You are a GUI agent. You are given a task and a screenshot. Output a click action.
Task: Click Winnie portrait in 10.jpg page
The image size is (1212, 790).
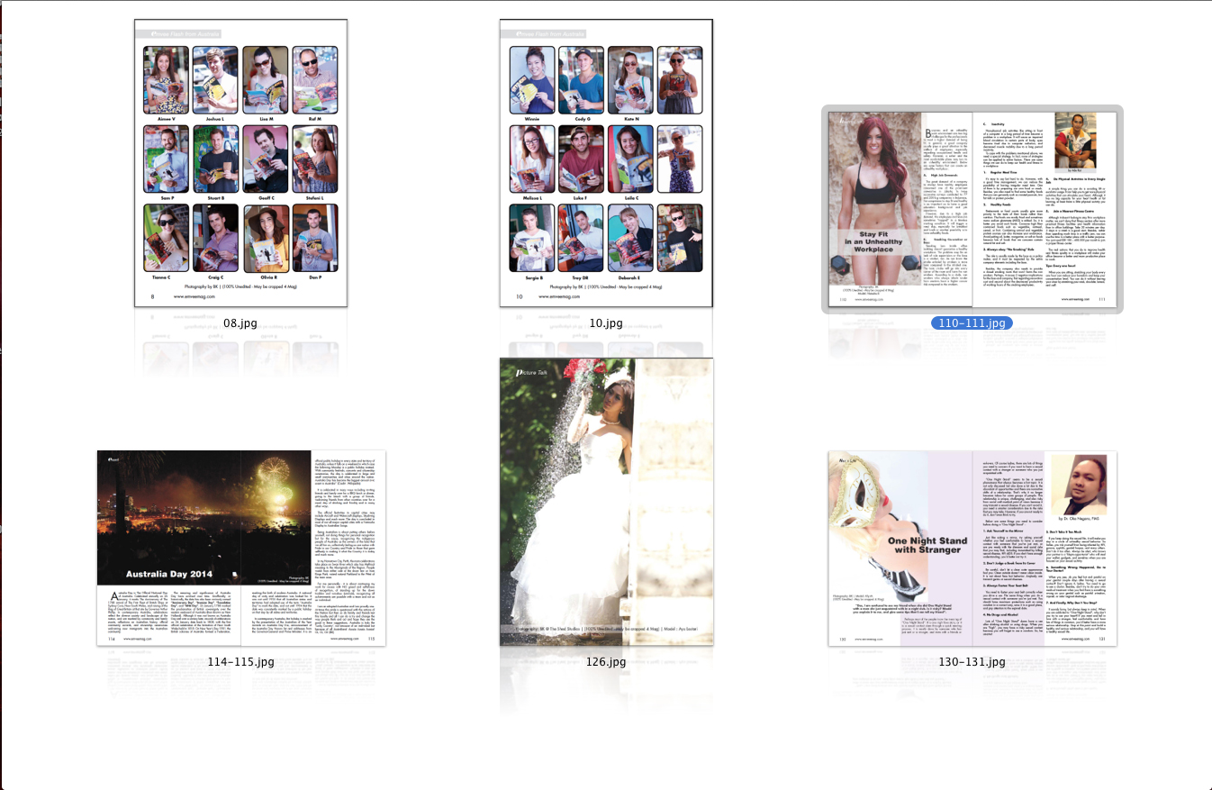[531, 79]
